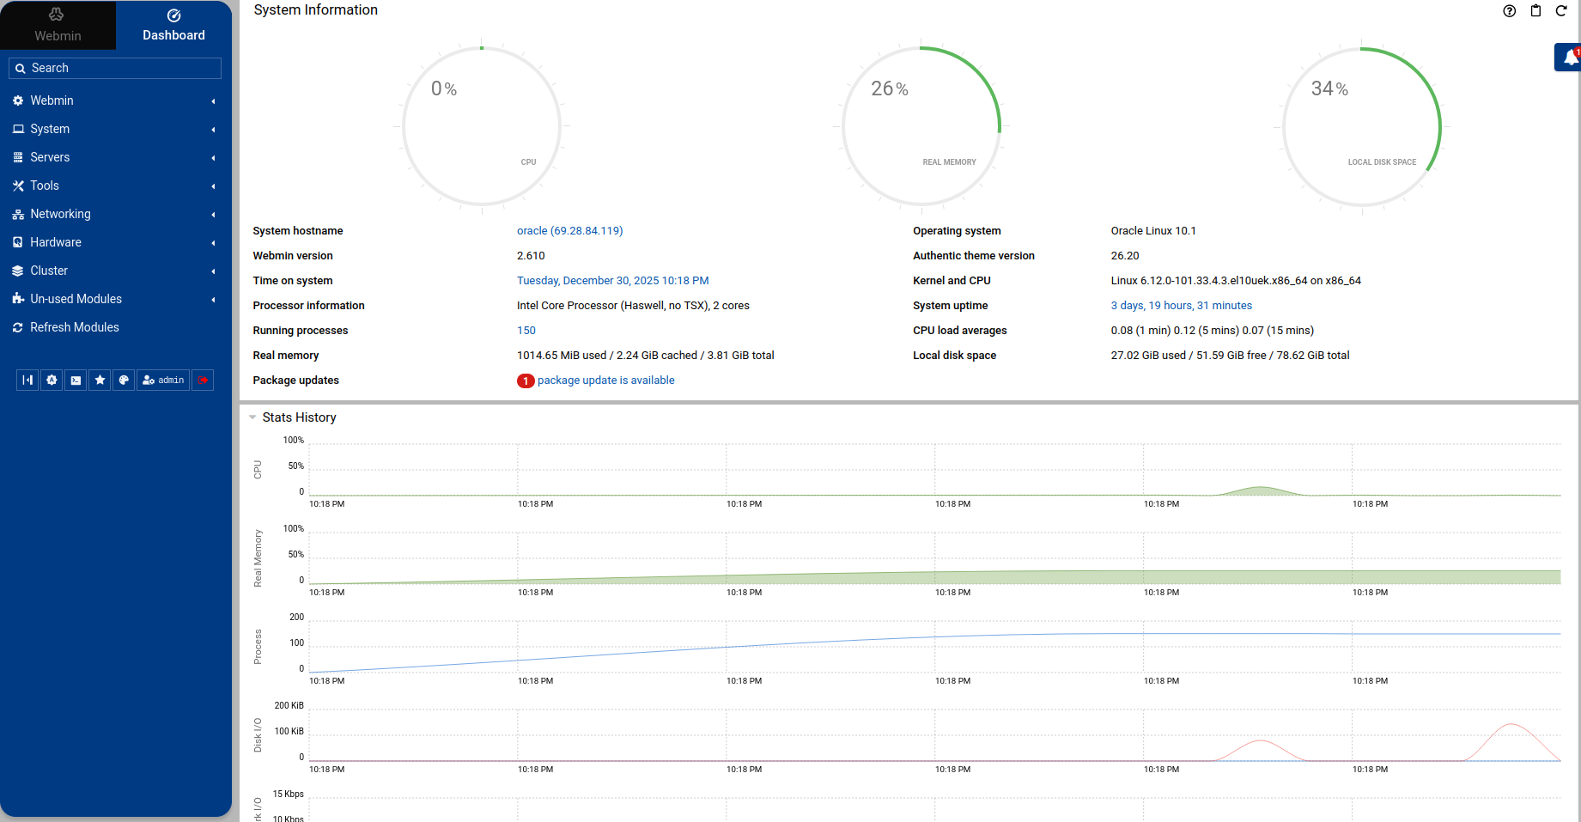Screen dimensions: 1581x822
Task: Click the Local Disk Space gauge
Action: click(1361, 126)
